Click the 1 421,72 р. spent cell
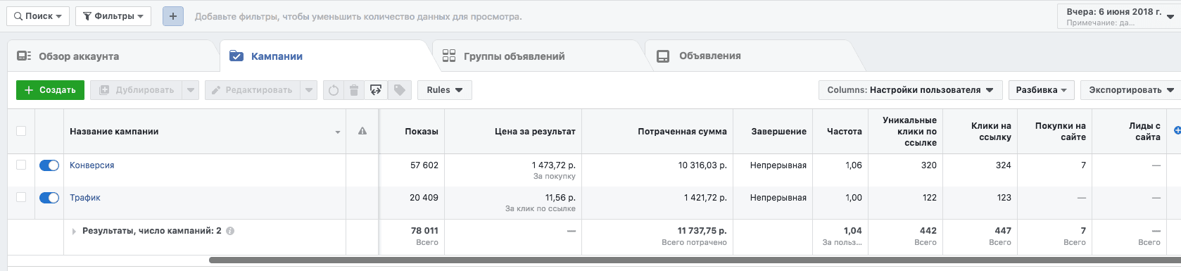The height and width of the screenshot is (271, 1181). pyautogui.click(x=705, y=198)
